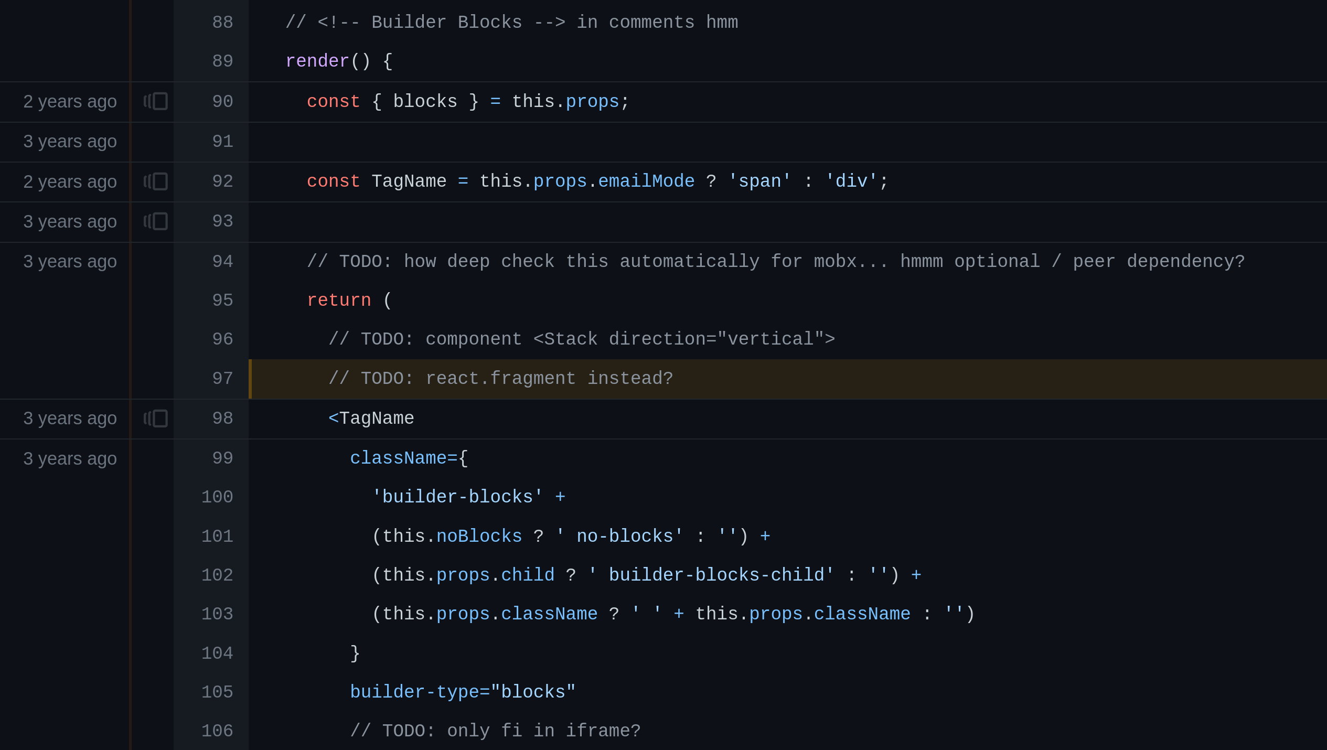1327x750 pixels.
Task: Open '2 years ago' commit for line 92
Action: tap(70, 182)
